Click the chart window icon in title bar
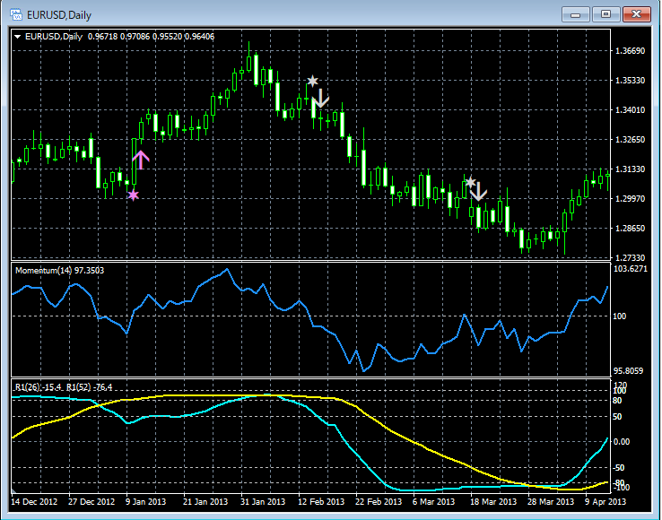662x520 pixels. pyautogui.click(x=16, y=13)
